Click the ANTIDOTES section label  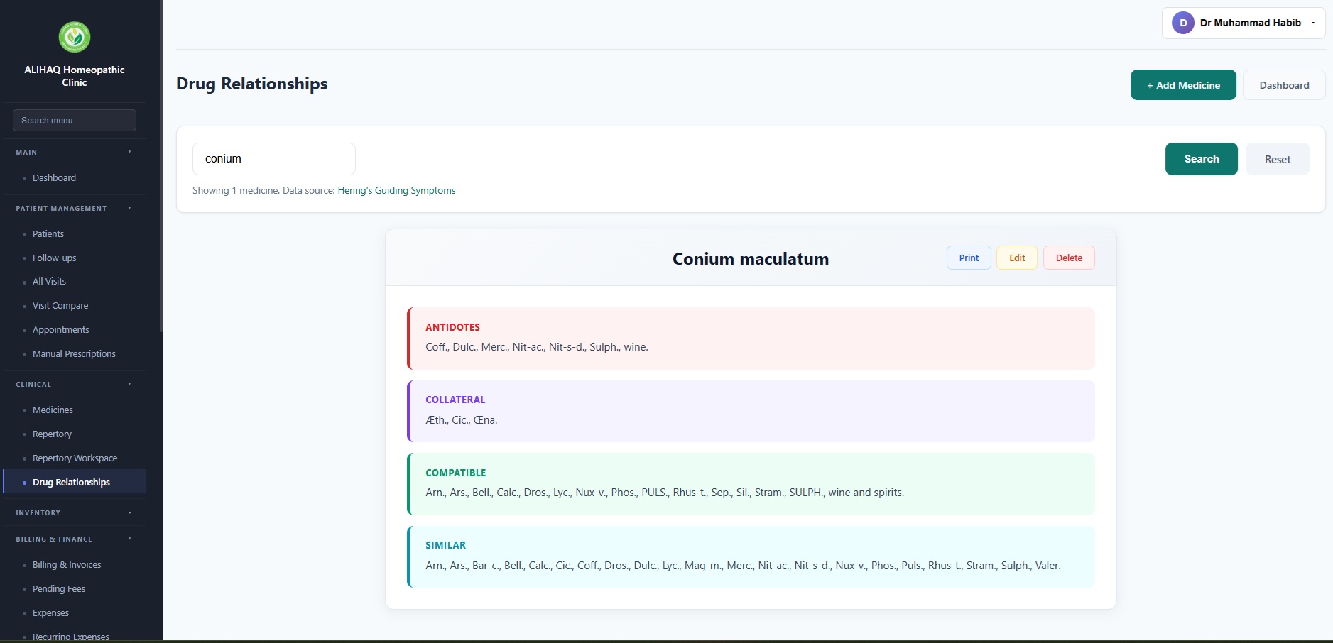tap(452, 327)
